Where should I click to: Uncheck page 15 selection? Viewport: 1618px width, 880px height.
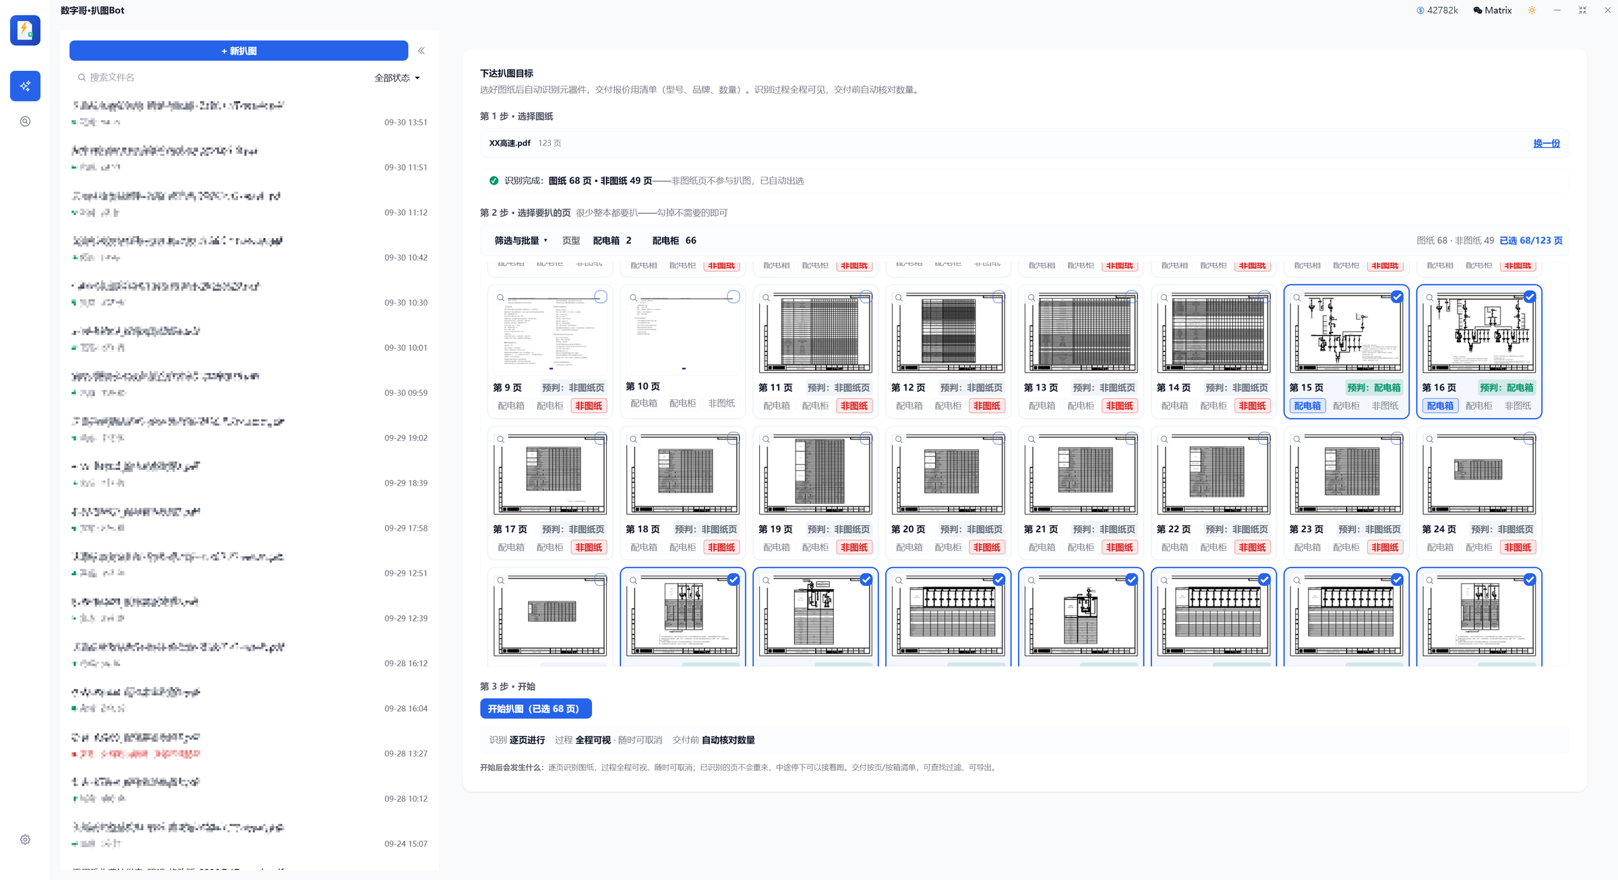1397,297
